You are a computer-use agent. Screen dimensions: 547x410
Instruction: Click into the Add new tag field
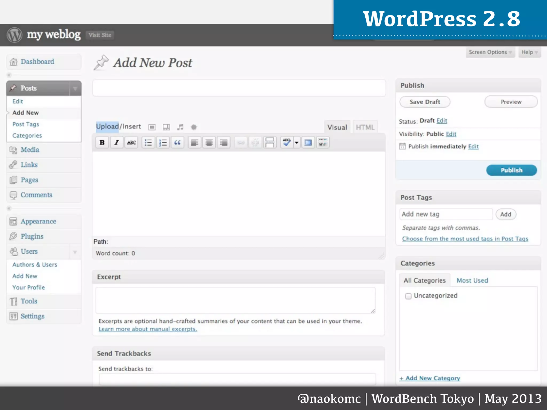point(446,214)
